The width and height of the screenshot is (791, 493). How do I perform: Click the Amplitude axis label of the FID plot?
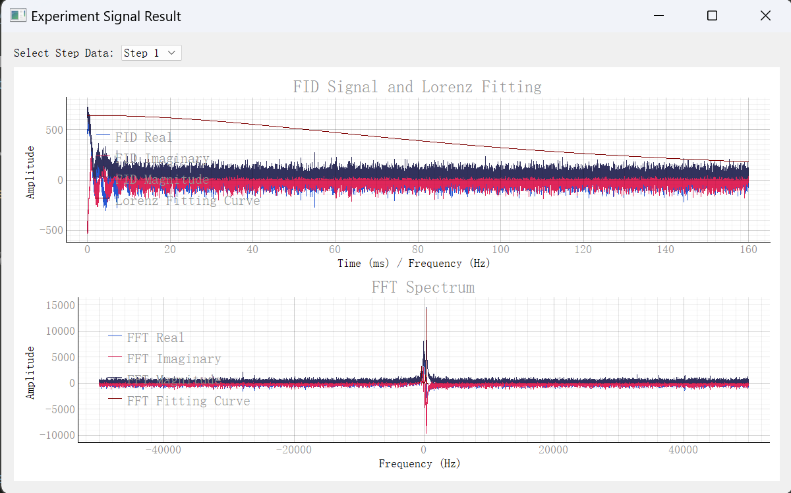[x=30, y=172]
